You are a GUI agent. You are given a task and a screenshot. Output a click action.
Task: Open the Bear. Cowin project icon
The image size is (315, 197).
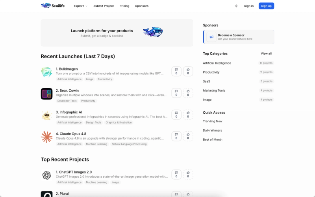pyautogui.click(x=46, y=94)
